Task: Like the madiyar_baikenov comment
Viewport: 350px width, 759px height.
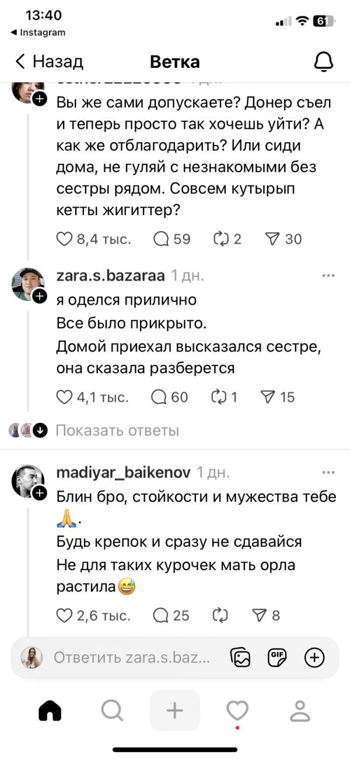Action: 64,615
